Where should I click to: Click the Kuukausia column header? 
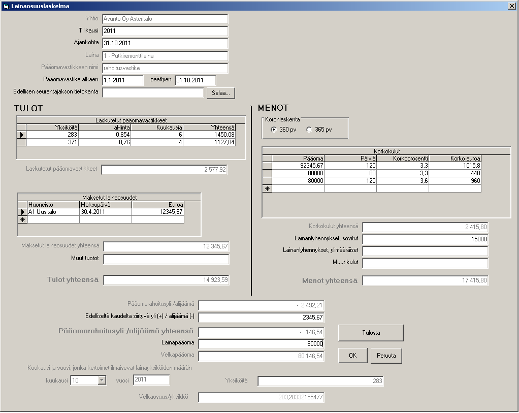(x=157, y=128)
